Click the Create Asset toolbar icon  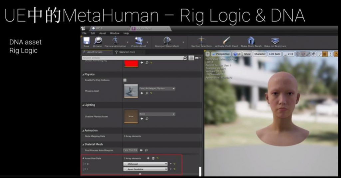139,40
